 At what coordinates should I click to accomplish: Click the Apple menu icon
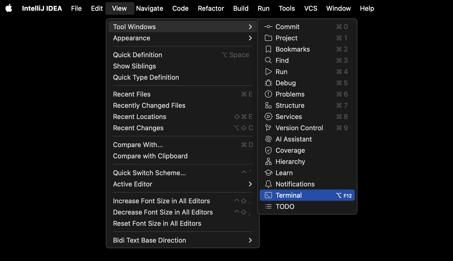pos(9,8)
